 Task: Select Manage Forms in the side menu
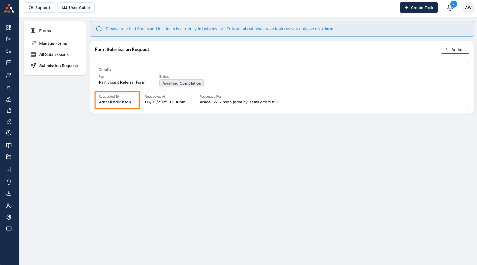click(53, 43)
